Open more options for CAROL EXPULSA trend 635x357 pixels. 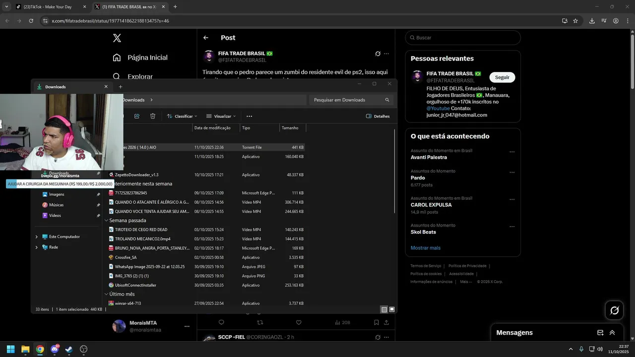[x=512, y=200]
